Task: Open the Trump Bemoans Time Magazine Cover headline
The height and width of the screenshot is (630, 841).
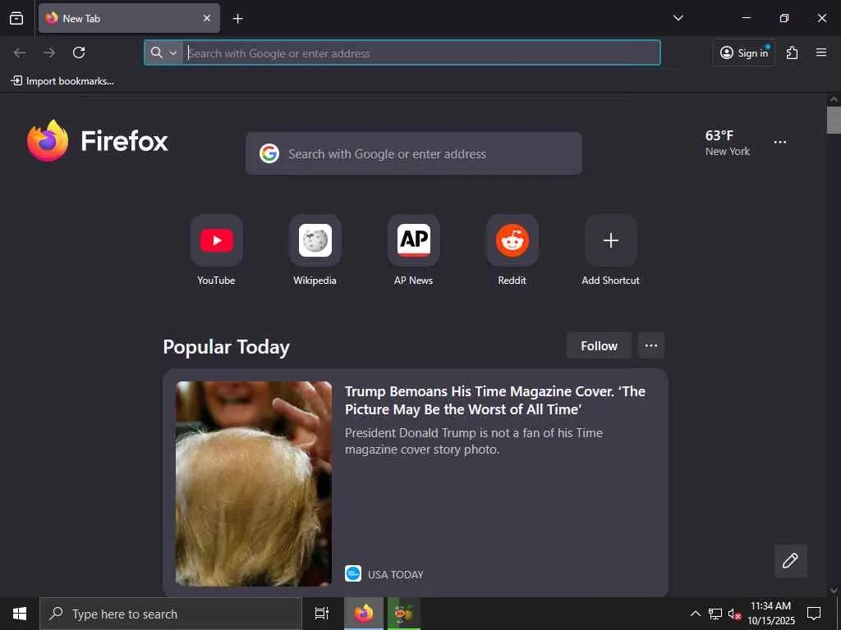Action: point(495,400)
